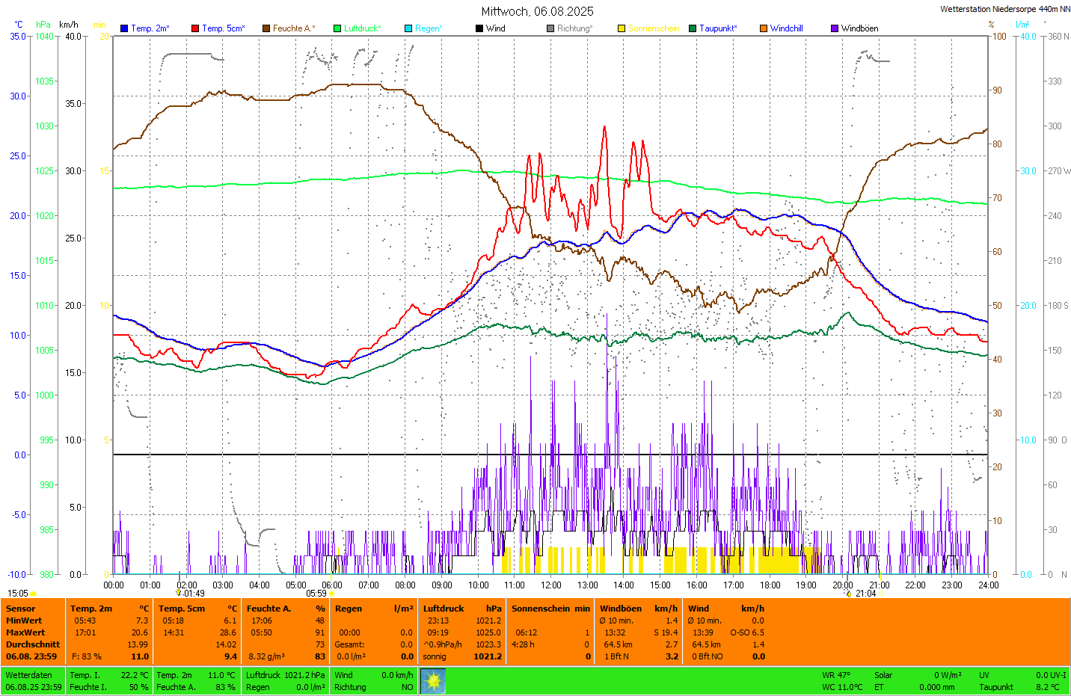Click the brown Feuchte A. legend square
The image size is (1071, 696).
tap(266, 28)
